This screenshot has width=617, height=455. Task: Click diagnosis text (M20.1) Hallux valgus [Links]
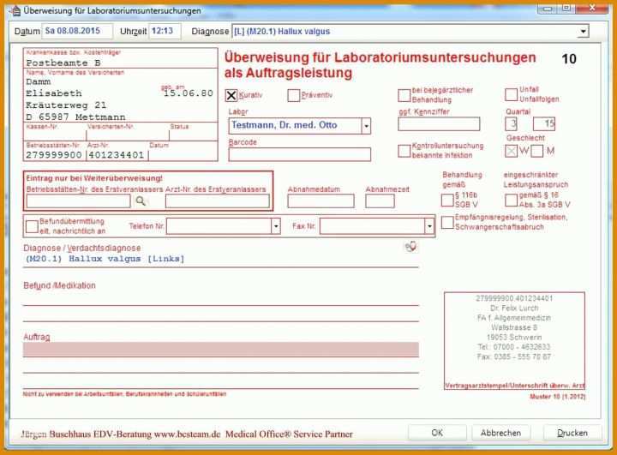[105, 259]
